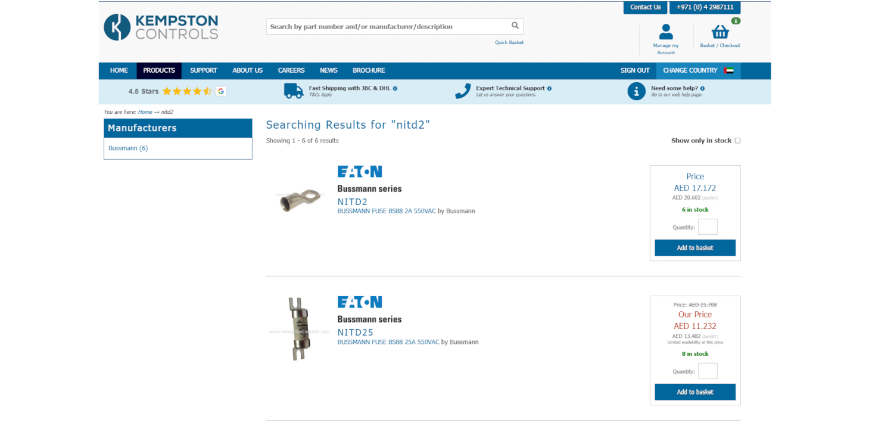Open the Support menu item
Image resolution: width=869 pixels, height=422 pixels.
204,70
